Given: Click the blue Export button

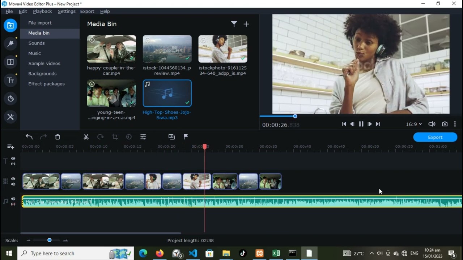Looking at the screenshot, I should coord(435,137).
